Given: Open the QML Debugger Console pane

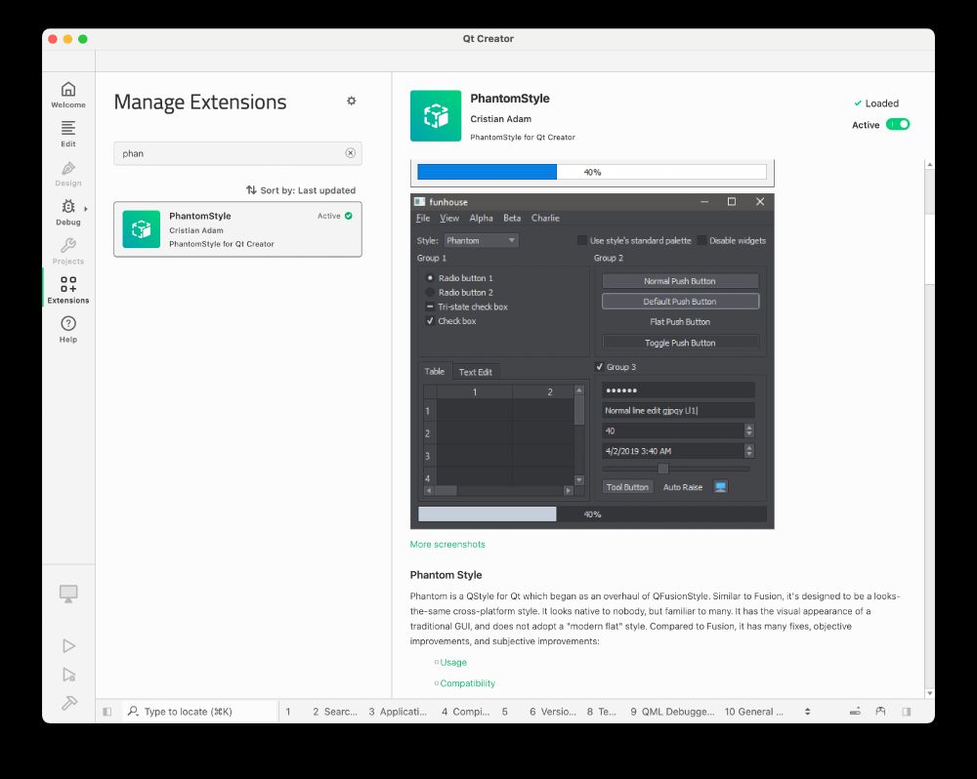Looking at the screenshot, I should 672,711.
